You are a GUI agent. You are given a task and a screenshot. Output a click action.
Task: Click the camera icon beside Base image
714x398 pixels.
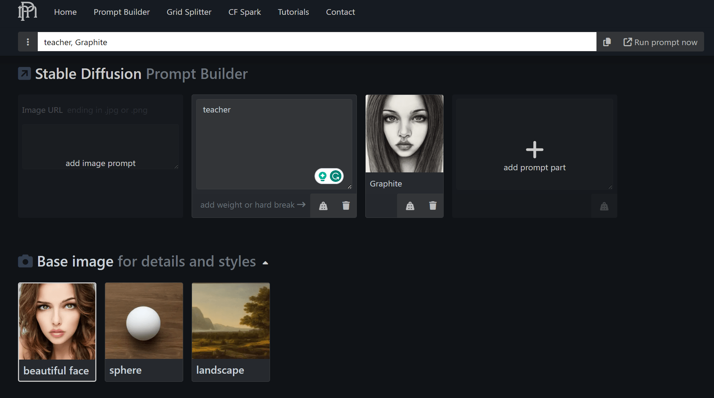coord(25,262)
